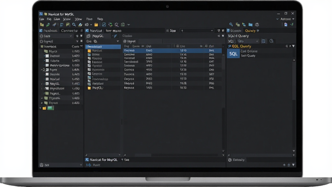Click the blue magnifier icon in right toolbar
This screenshot has width=332, height=187.
pyautogui.click(x=231, y=25)
